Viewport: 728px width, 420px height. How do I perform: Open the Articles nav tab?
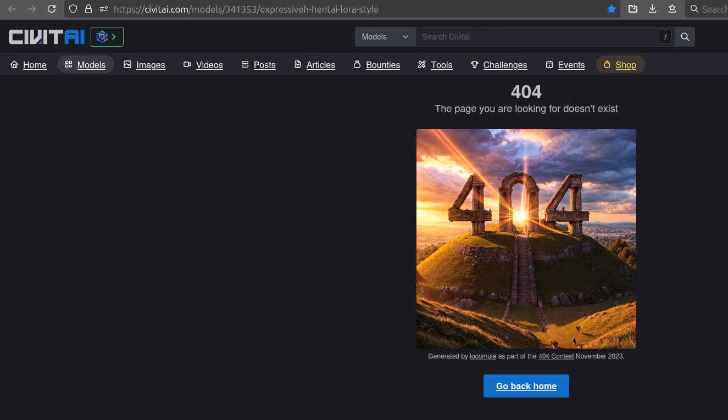315,65
